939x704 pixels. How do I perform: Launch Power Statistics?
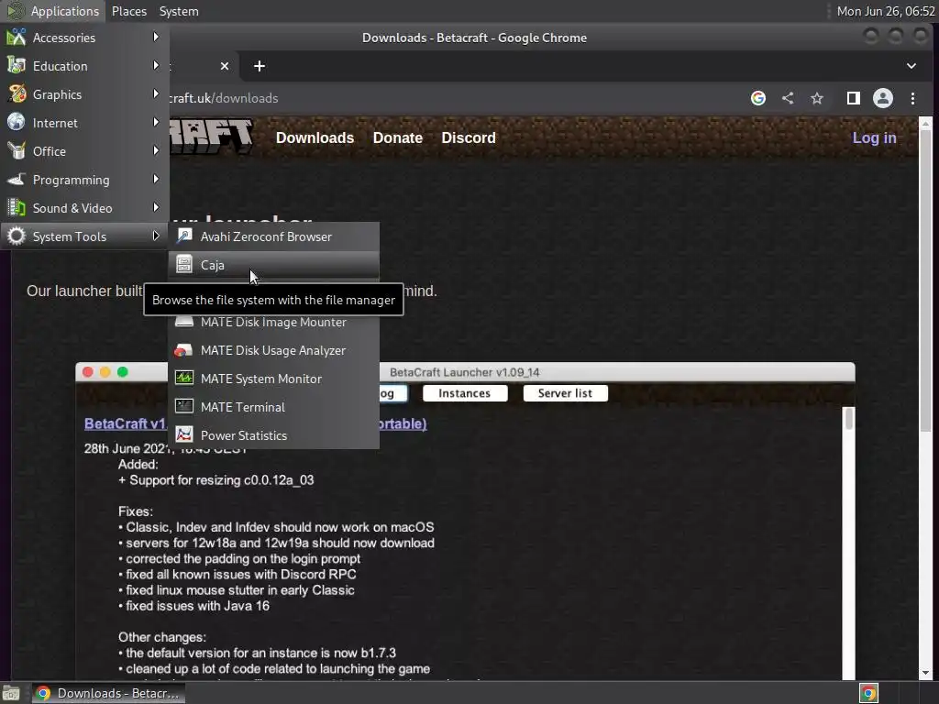click(x=273, y=435)
